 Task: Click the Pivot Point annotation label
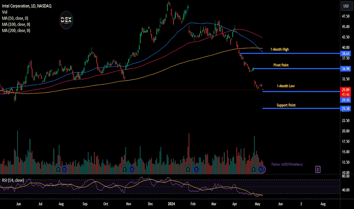(281, 65)
